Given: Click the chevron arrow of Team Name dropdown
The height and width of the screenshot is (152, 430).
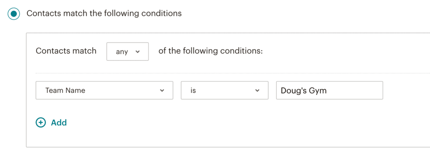Looking at the screenshot, I should pyautogui.click(x=162, y=90).
